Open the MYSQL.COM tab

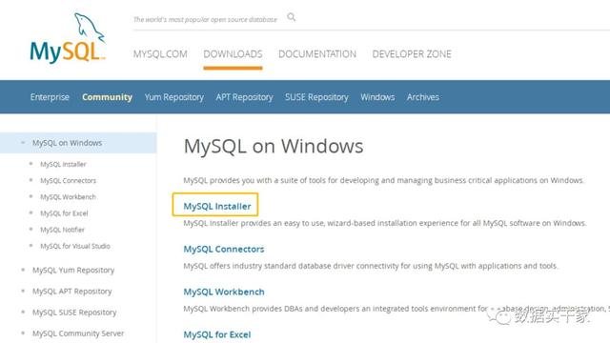[x=160, y=54]
